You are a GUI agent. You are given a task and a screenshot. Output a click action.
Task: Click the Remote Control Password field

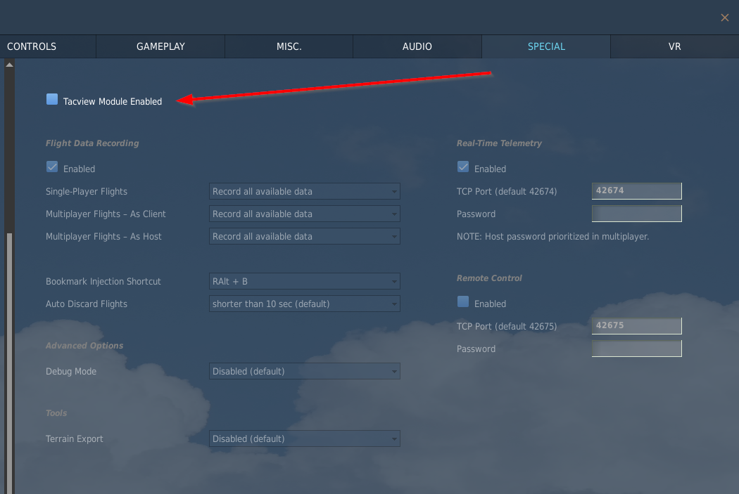pyautogui.click(x=637, y=349)
